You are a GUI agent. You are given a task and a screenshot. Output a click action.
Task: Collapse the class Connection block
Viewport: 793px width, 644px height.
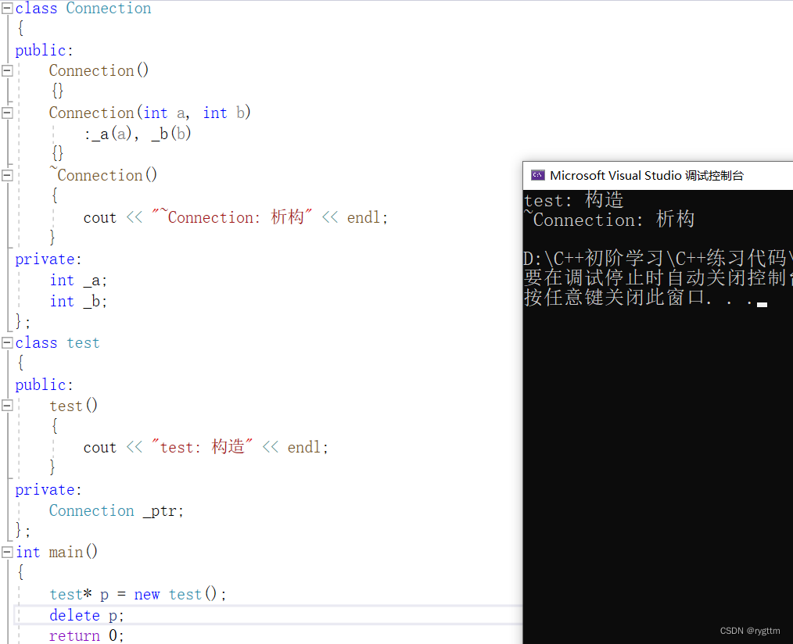point(7,8)
